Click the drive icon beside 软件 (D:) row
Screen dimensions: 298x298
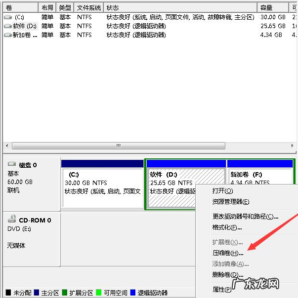[x=8, y=26]
